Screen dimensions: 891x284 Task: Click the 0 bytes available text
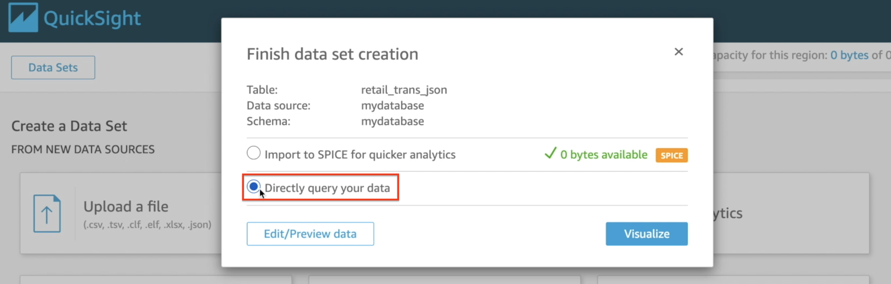point(604,155)
